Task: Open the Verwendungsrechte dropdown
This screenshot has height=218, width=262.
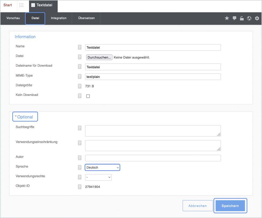Action: [x=98, y=177]
